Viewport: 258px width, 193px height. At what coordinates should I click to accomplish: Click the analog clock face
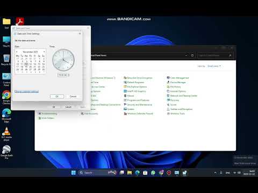[63, 60]
